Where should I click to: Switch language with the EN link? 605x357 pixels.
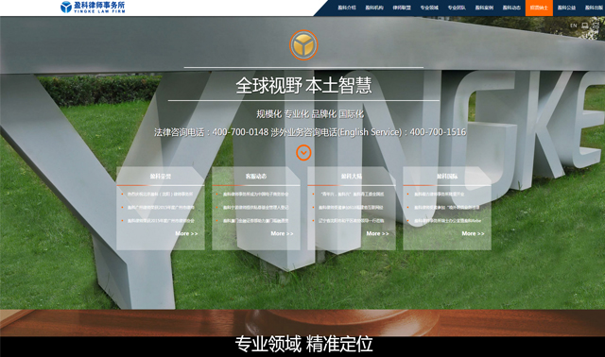click(x=574, y=25)
